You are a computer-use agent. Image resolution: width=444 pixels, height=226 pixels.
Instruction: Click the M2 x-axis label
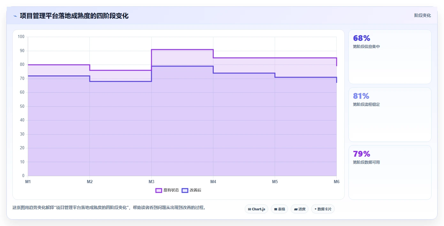[90, 182]
